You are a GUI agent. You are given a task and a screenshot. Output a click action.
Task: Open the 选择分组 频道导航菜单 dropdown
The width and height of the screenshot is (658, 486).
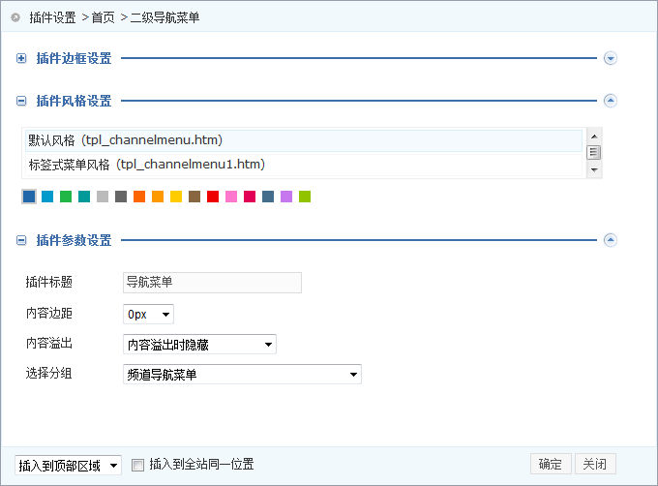[242, 374]
